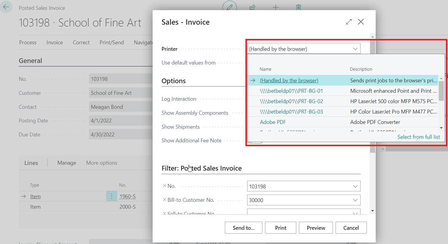Screen dimensions: 448x244
Task: Click the Name column header
Action: pyautogui.click(x=265, y=69)
